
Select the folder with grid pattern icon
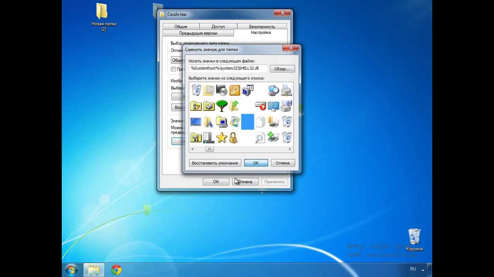[209, 90]
